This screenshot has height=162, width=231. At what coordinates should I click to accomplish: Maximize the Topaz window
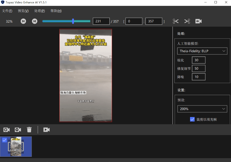coord(216,2)
